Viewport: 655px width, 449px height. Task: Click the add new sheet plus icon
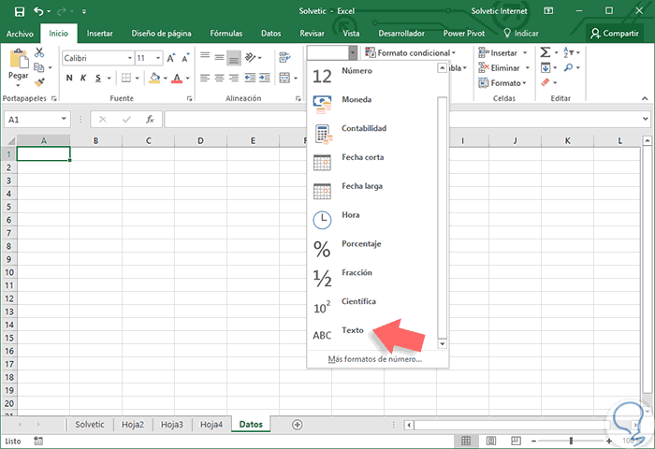[298, 424]
